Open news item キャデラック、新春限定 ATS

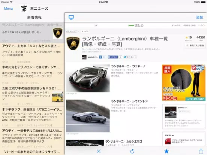coord(32,117)
